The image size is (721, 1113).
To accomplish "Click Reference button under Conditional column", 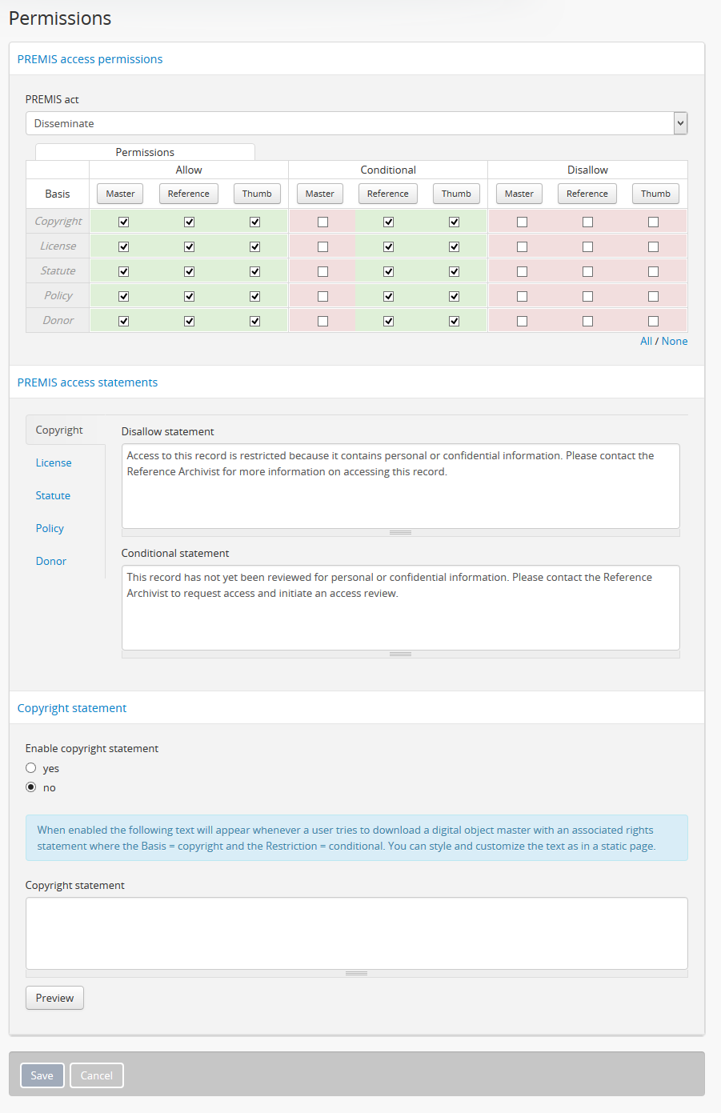I will (x=387, y=194).
